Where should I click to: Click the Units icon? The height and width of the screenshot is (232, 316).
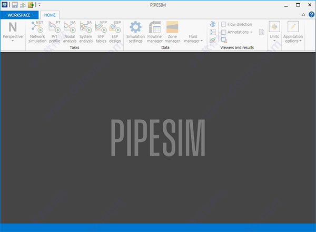coord(274,27)
